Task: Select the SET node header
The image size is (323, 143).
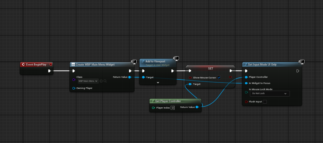Action: point(211,68)
